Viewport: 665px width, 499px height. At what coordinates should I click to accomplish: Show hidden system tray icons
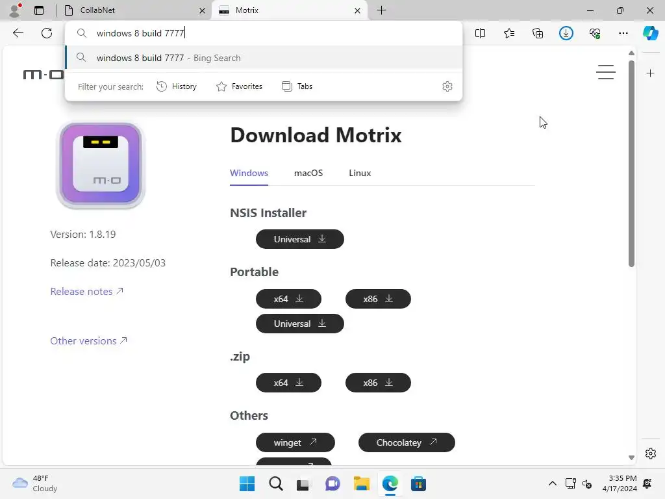(552, 483)
